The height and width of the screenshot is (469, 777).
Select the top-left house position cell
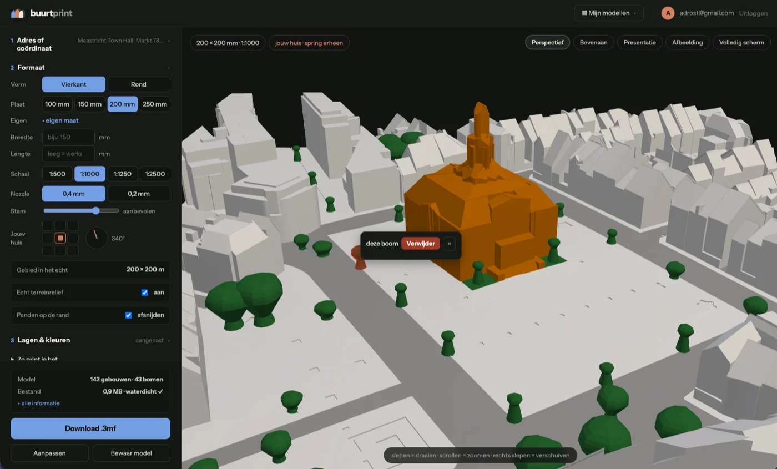pyautogui.click(x=48, y=225)
